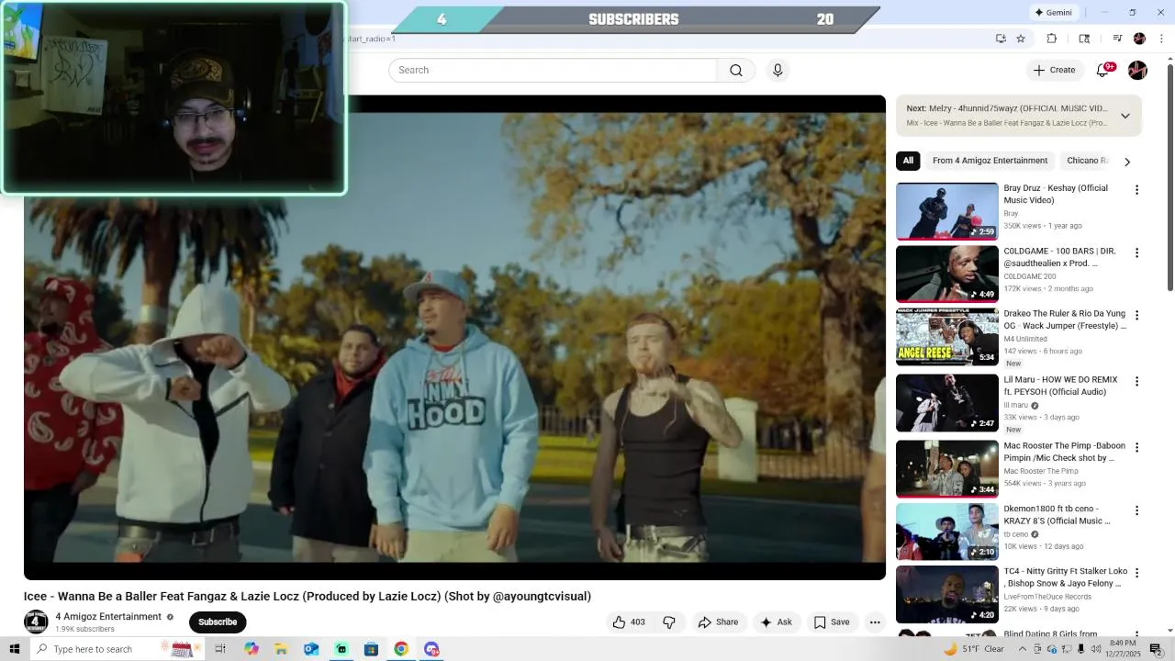Open Chrome media controls icon
1175x661 pixels.
point(1117,39)
